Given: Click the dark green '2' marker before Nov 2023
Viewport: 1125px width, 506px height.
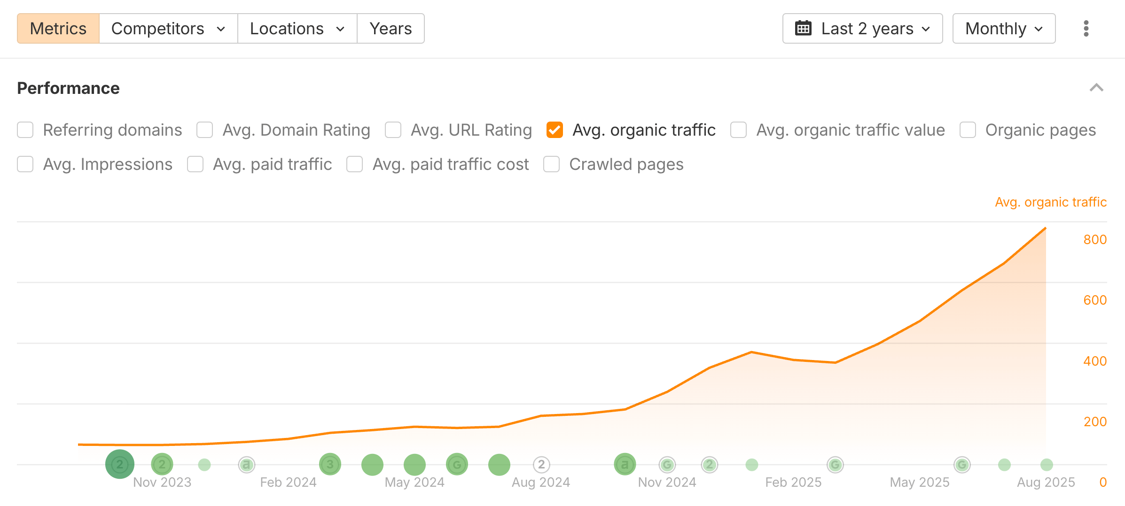Looking at the screenshot, I should tap(119, 464).
